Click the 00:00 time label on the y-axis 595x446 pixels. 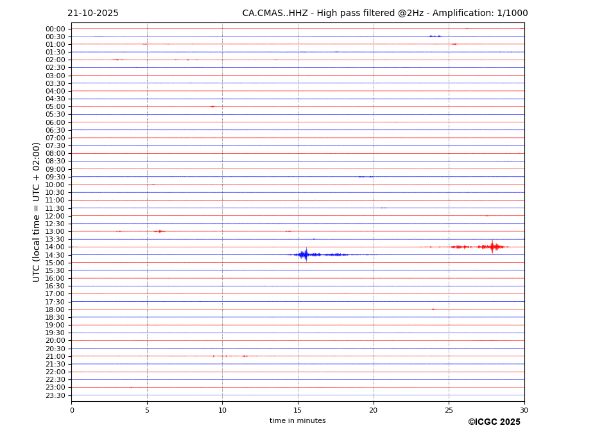pyautogui.click(x=55, y=29)
